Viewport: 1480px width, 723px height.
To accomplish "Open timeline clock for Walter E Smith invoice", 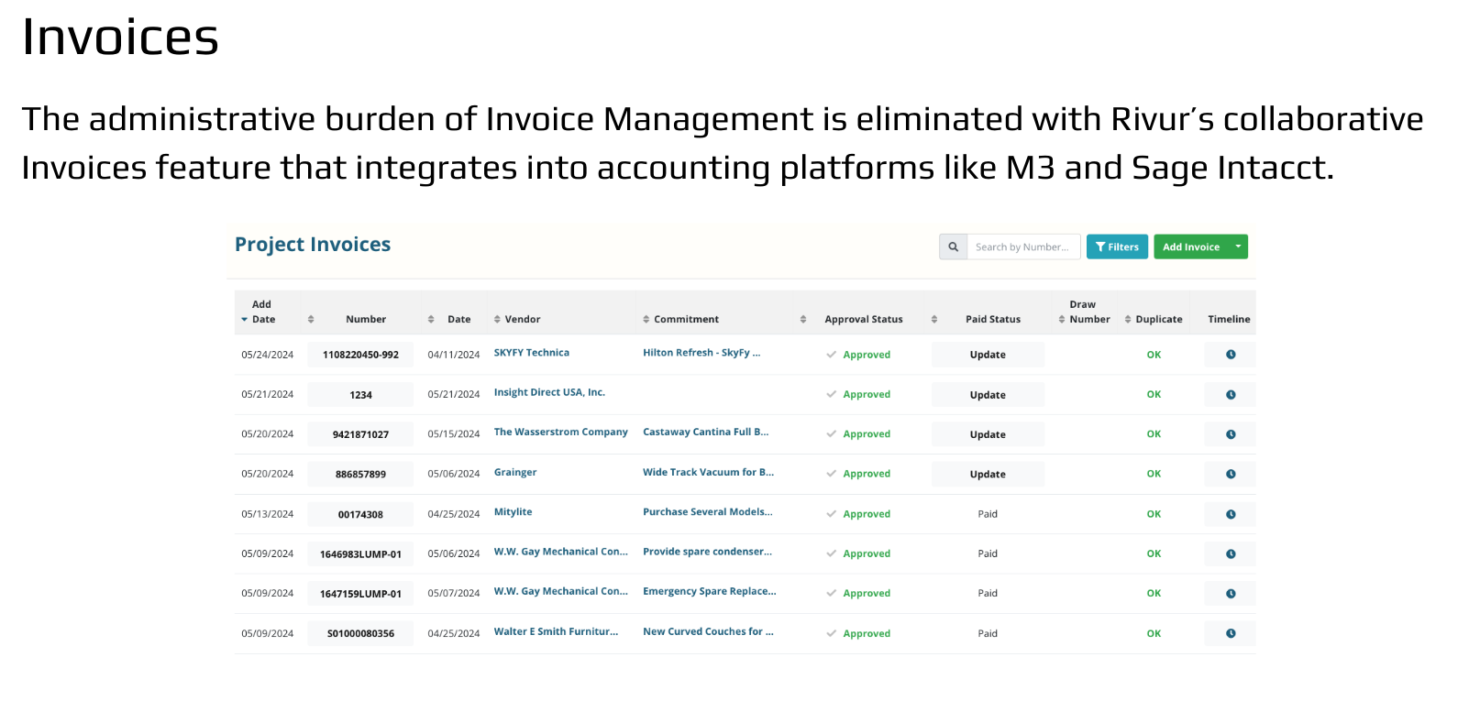I will click(1231, 633).
